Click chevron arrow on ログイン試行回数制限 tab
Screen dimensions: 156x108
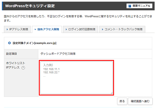[x=66, y=30]
